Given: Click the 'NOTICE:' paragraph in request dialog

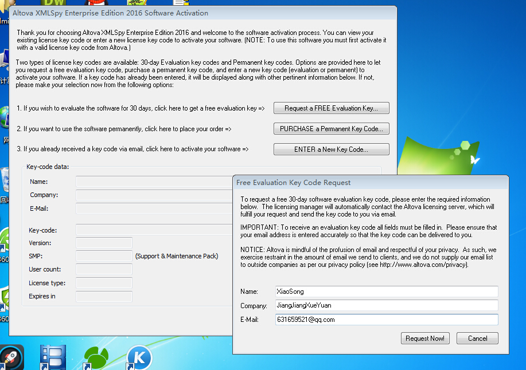Looking at the screenshot, I should tap(368, 257).
